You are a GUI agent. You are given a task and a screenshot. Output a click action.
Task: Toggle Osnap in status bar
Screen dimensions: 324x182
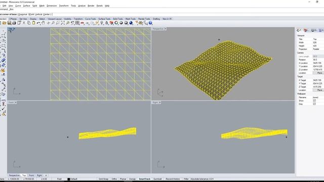(x=132, y=179)
